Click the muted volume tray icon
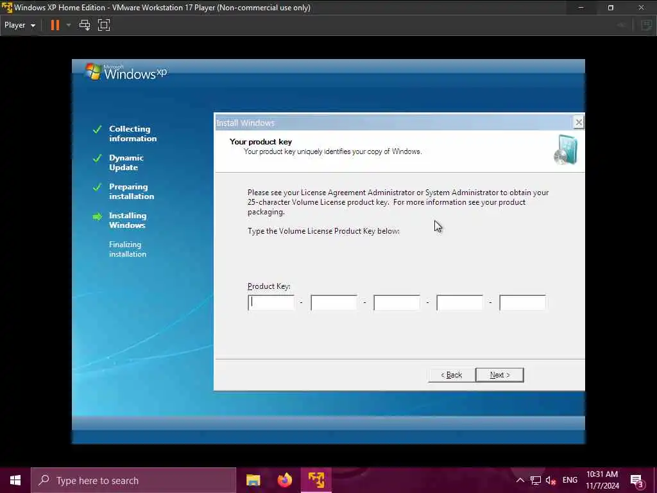Screen dimensions: 657x493 tap(550, 480)
